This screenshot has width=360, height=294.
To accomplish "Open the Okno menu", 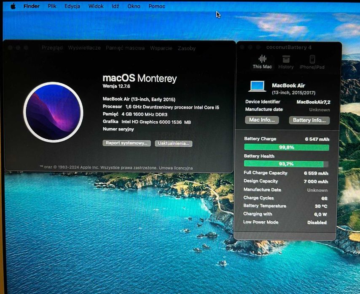I will click(x=134, y=6).
